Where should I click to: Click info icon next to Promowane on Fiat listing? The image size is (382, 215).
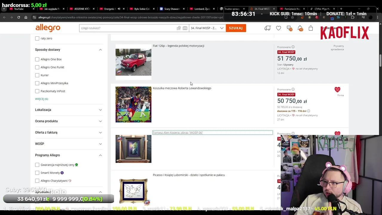tap(293, 47)
